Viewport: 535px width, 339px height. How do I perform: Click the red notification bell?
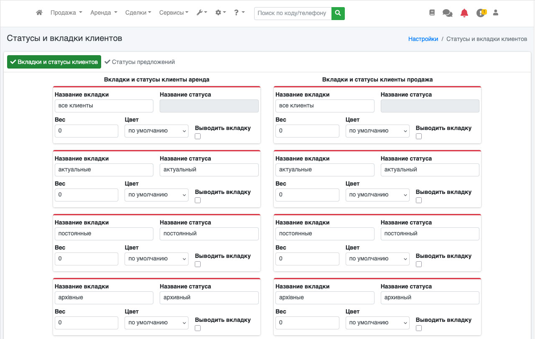click(x=464, y=13)
